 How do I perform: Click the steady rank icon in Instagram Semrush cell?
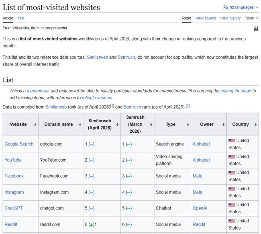point(128,192)
